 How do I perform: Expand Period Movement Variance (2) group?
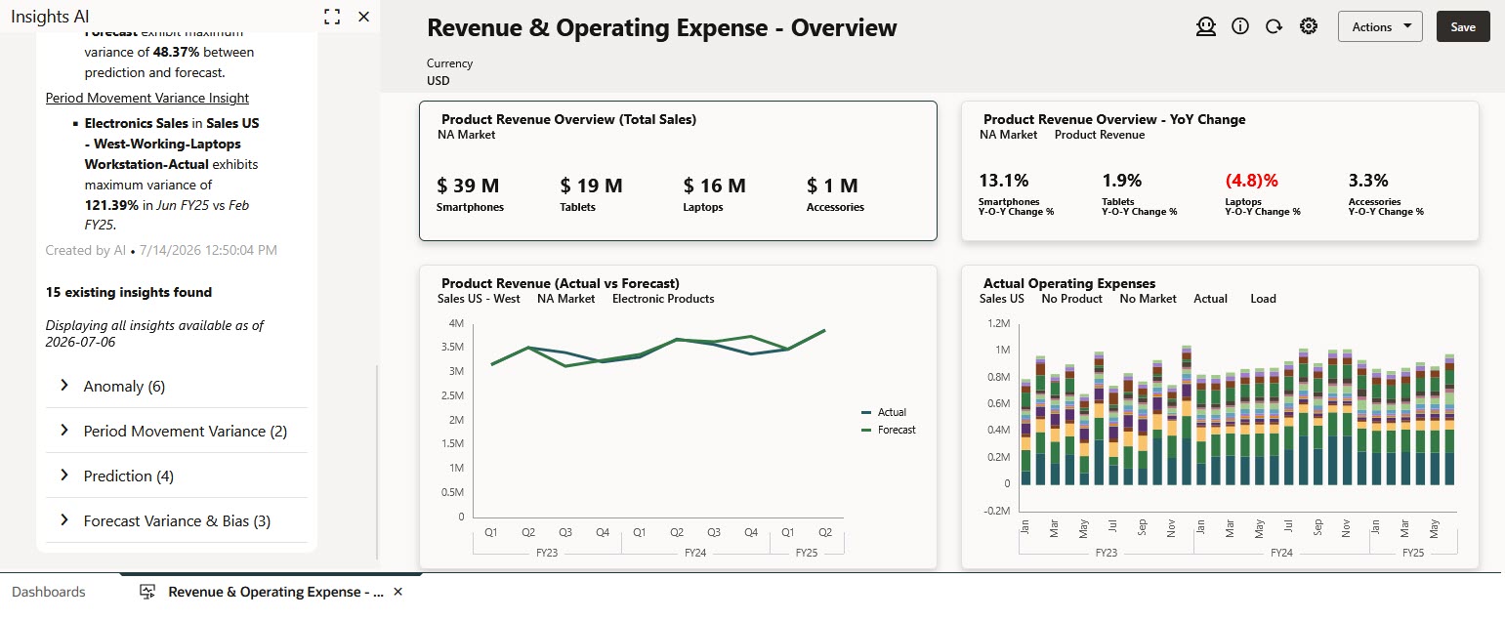pos(176,431)
